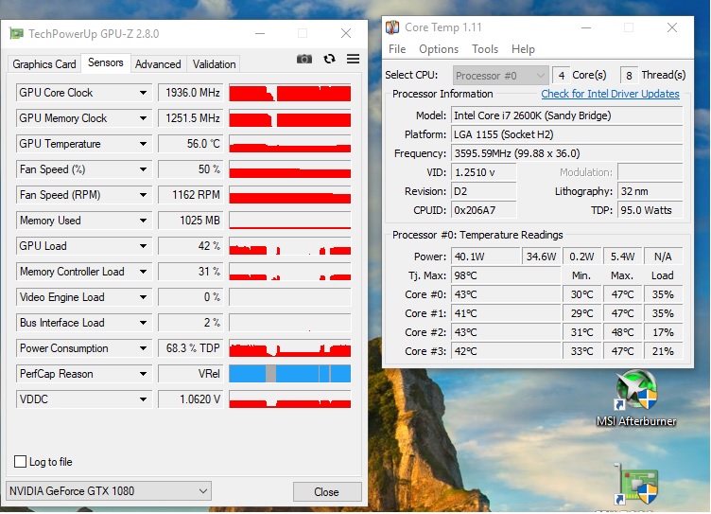The image size is (711, 514).
Task: Open NVIDIA GeForce GTX 1080 selector
Action: coord(109,491)
